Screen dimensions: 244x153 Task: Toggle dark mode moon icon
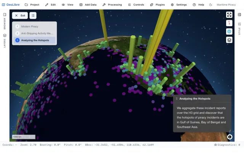coord(210,5)
